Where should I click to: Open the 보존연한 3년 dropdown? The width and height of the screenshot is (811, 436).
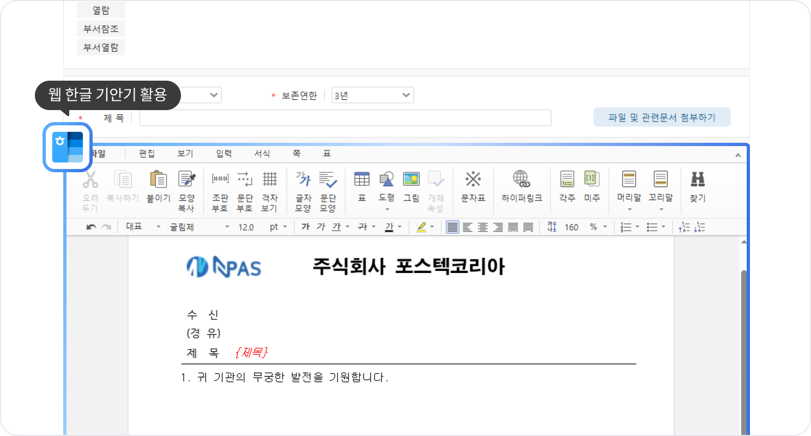[372, 95]
